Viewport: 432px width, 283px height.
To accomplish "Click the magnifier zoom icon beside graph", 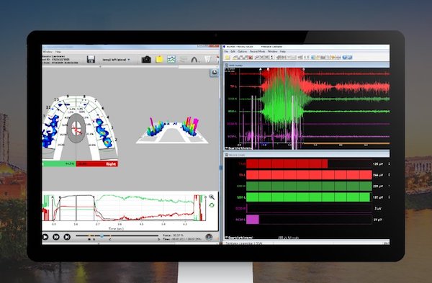I will (x=212, y=197).
